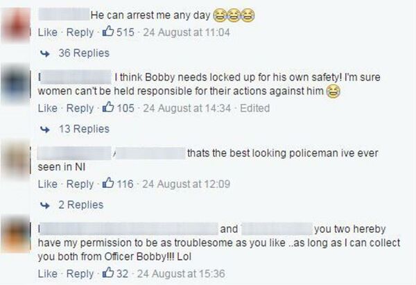Expand the 2 Replies thread

pos(80,205)
